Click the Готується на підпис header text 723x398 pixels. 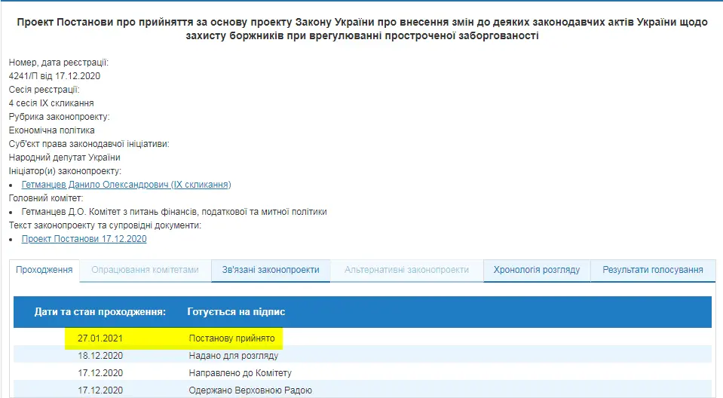point(236,311)
